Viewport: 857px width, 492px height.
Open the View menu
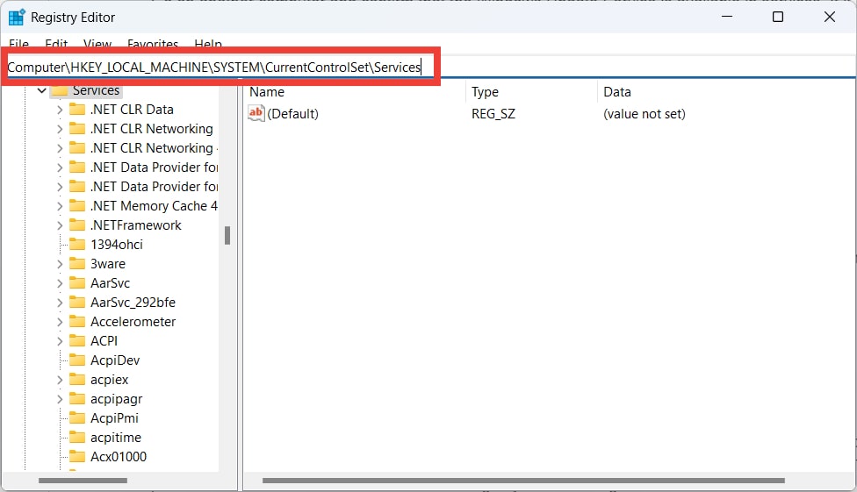97,43
